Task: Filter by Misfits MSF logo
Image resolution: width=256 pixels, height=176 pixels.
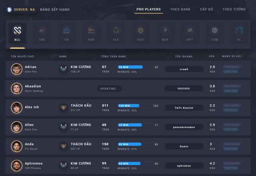Action: [165, 30]
